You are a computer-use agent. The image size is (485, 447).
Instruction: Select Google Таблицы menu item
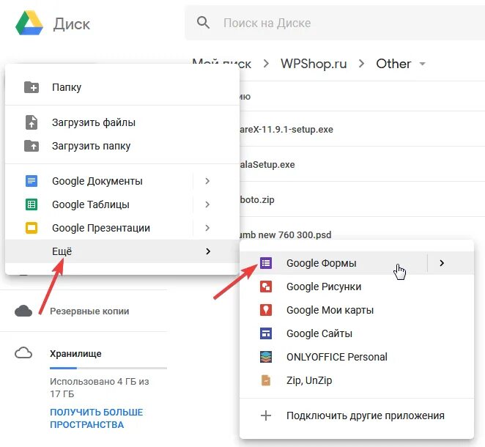[99, 204]
